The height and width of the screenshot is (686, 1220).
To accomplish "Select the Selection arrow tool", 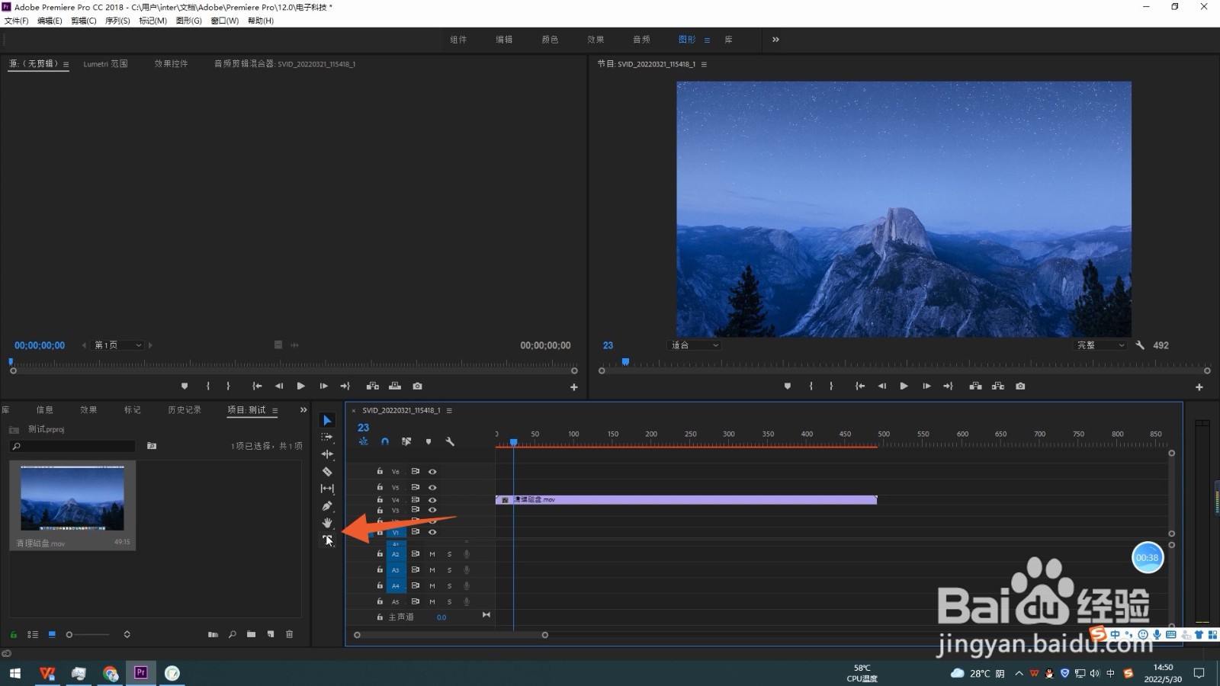I will pyautogui.click(x=327, y=420).
